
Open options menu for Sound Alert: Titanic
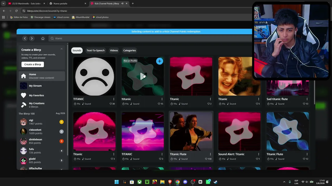pos(259,154)
